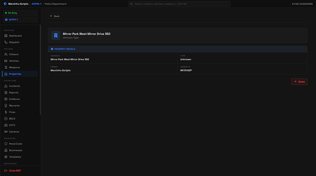Open the Warrants page
The width and height of the screenshot is (316, 176).
(x=20, y=105)
